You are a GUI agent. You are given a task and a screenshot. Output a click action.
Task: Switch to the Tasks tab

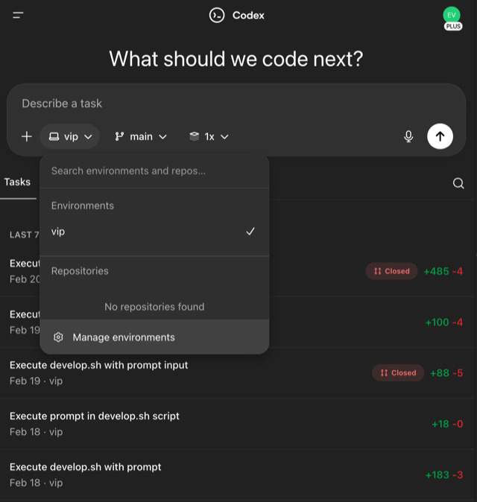[x=18, y=182]
